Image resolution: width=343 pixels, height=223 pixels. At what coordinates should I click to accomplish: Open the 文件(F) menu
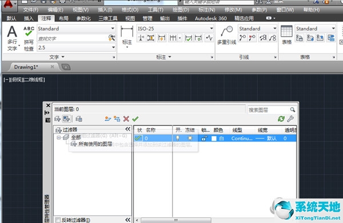pos(31,10)
